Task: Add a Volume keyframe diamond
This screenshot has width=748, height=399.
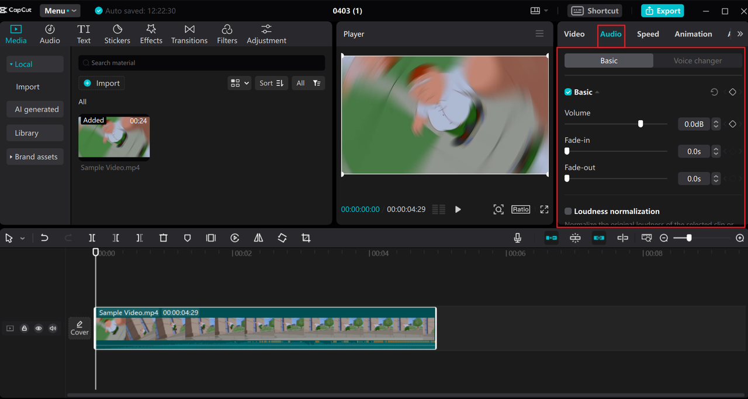Action: click(x=733, y=124)
